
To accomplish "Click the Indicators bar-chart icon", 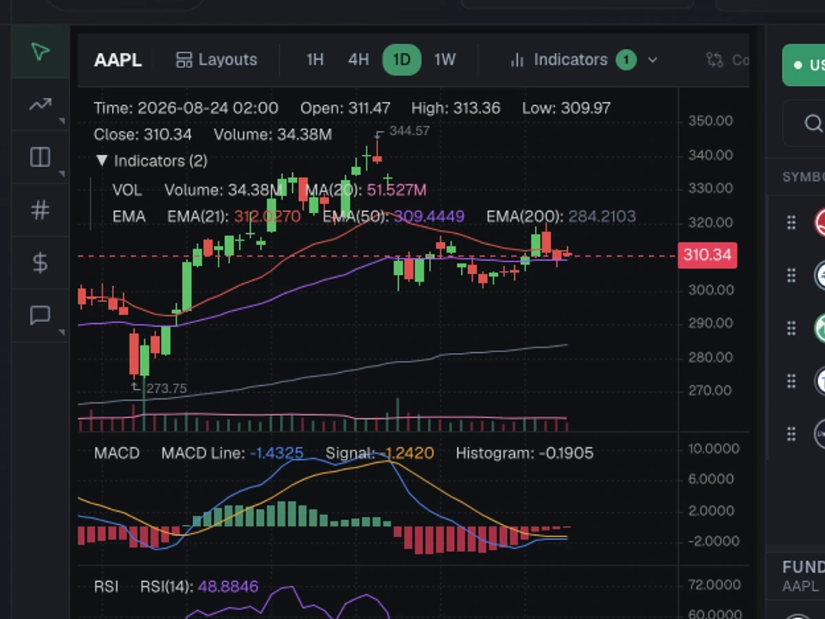I will tap(517, 61).
